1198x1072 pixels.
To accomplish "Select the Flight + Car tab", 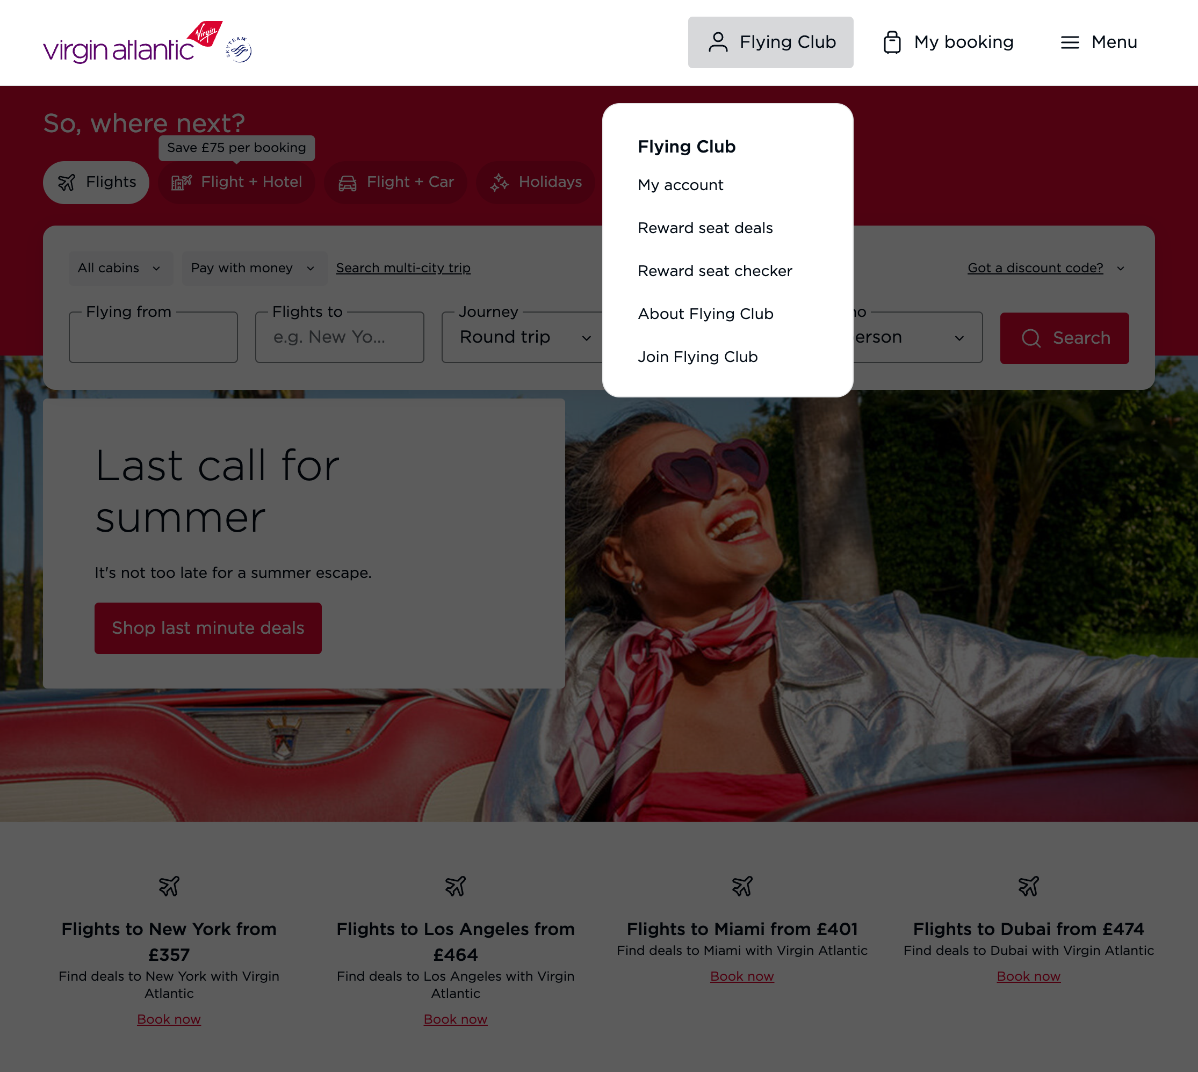I will tap(395, 183).
